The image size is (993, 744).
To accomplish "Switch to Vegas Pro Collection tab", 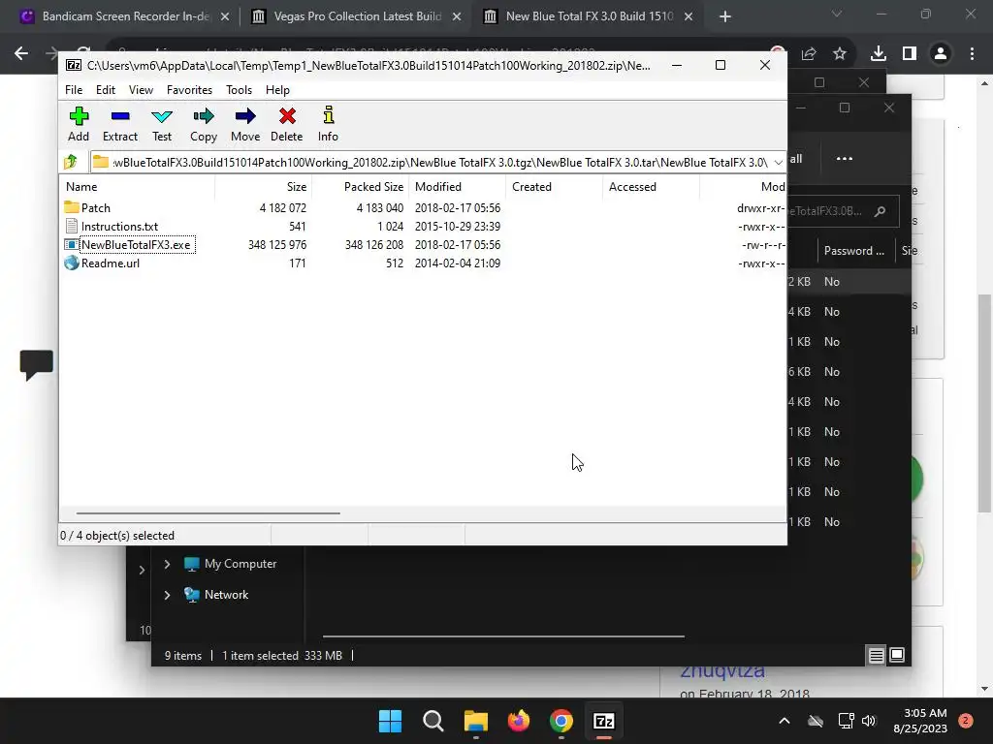I will point(357,16).
